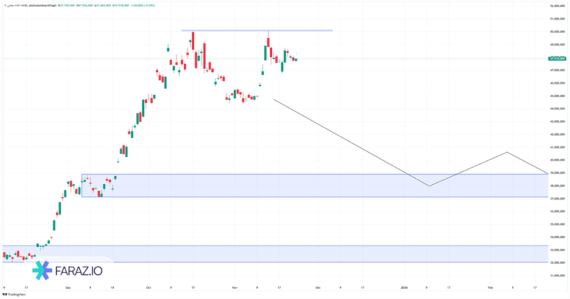Click the Sep label on the time axis
Screen dimensions: 570x299
[68, 287]
